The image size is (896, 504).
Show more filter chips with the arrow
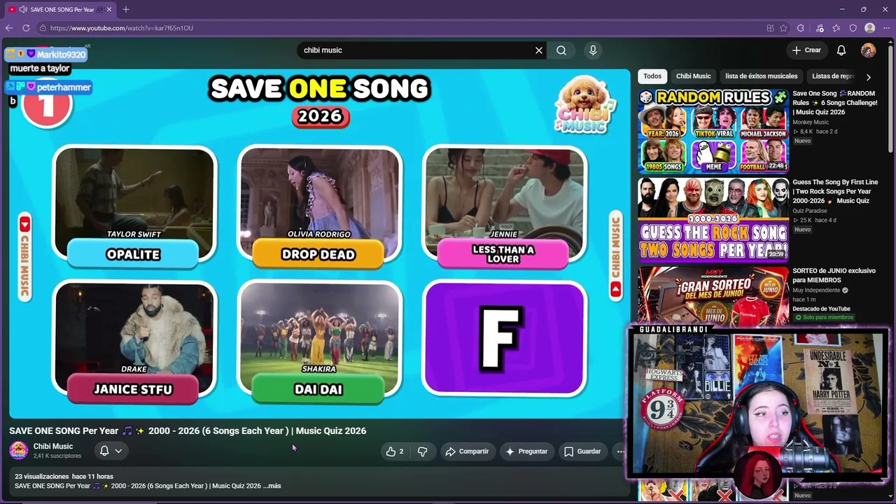[x=868, y=76]
